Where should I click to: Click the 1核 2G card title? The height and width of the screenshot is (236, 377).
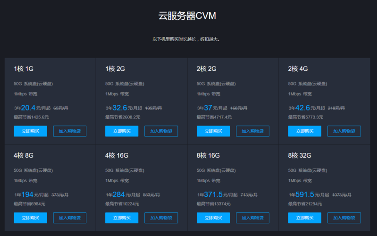(115, 69)
